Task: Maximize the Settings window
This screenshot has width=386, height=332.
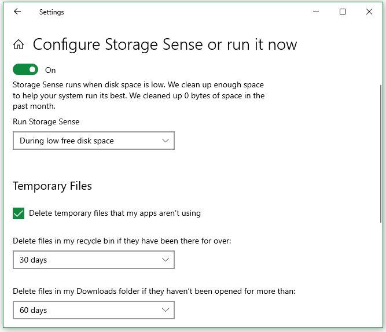Action: (x=343, y=12)
